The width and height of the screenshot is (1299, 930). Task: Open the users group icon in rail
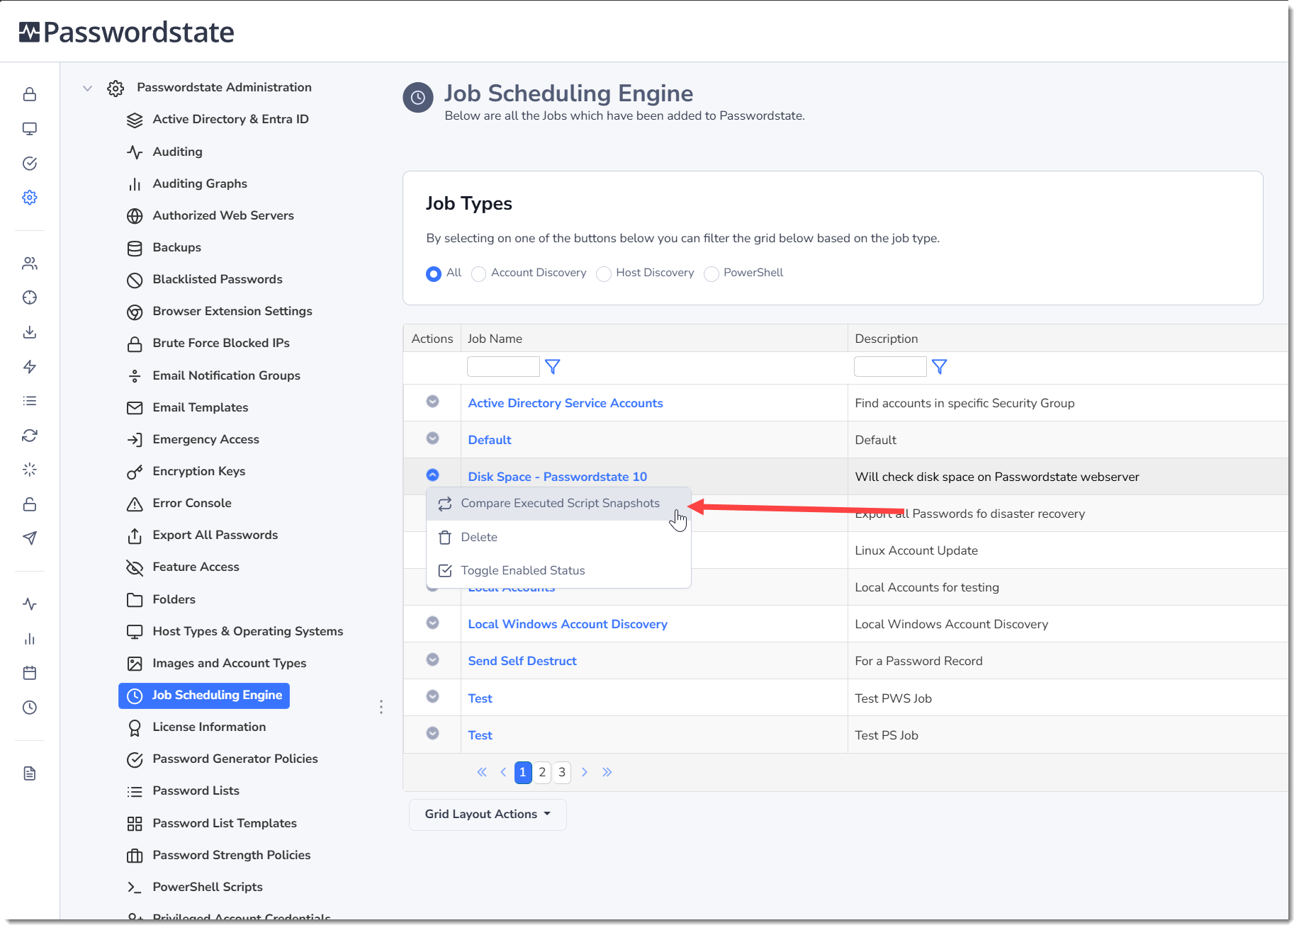[x=30, y=263]
